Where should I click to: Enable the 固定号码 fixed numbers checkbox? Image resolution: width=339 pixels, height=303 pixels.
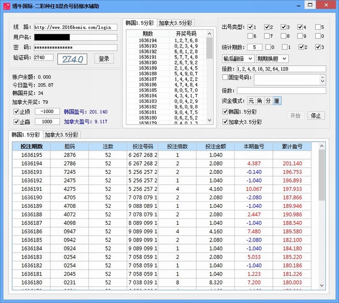(x=226, y=77)
